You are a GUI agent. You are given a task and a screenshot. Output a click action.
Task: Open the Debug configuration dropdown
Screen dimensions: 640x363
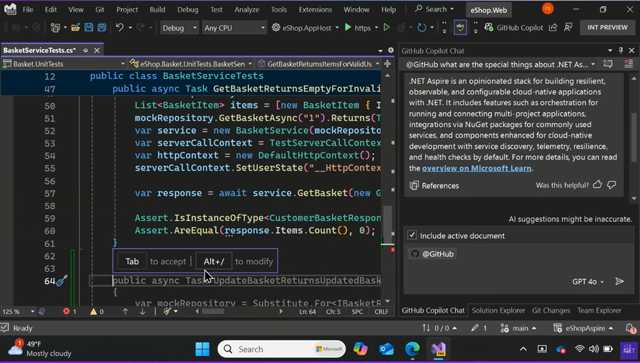(x=179, y=27)
